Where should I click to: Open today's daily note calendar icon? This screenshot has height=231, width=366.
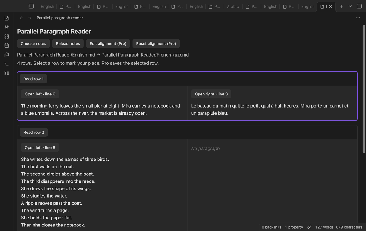(x=6, y=46)
